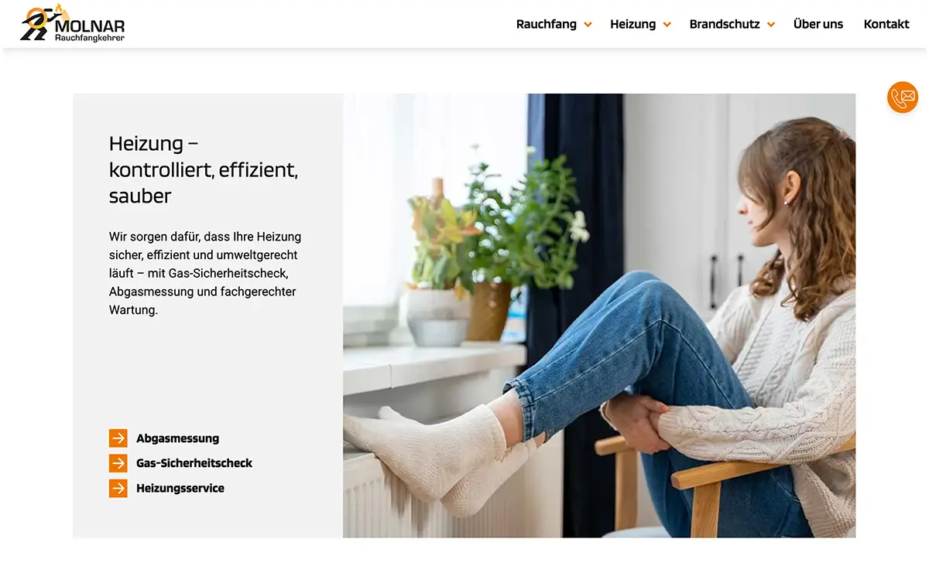The image size is (929, 580).
Task: Open the Rauchfang menu item
Action: (x=547, y=24)
